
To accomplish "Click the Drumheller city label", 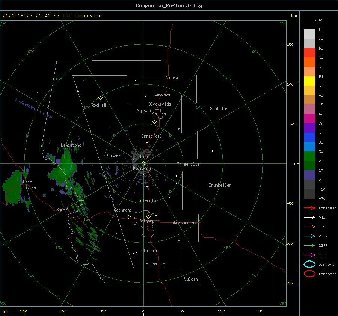I will (x=220, y=185).
